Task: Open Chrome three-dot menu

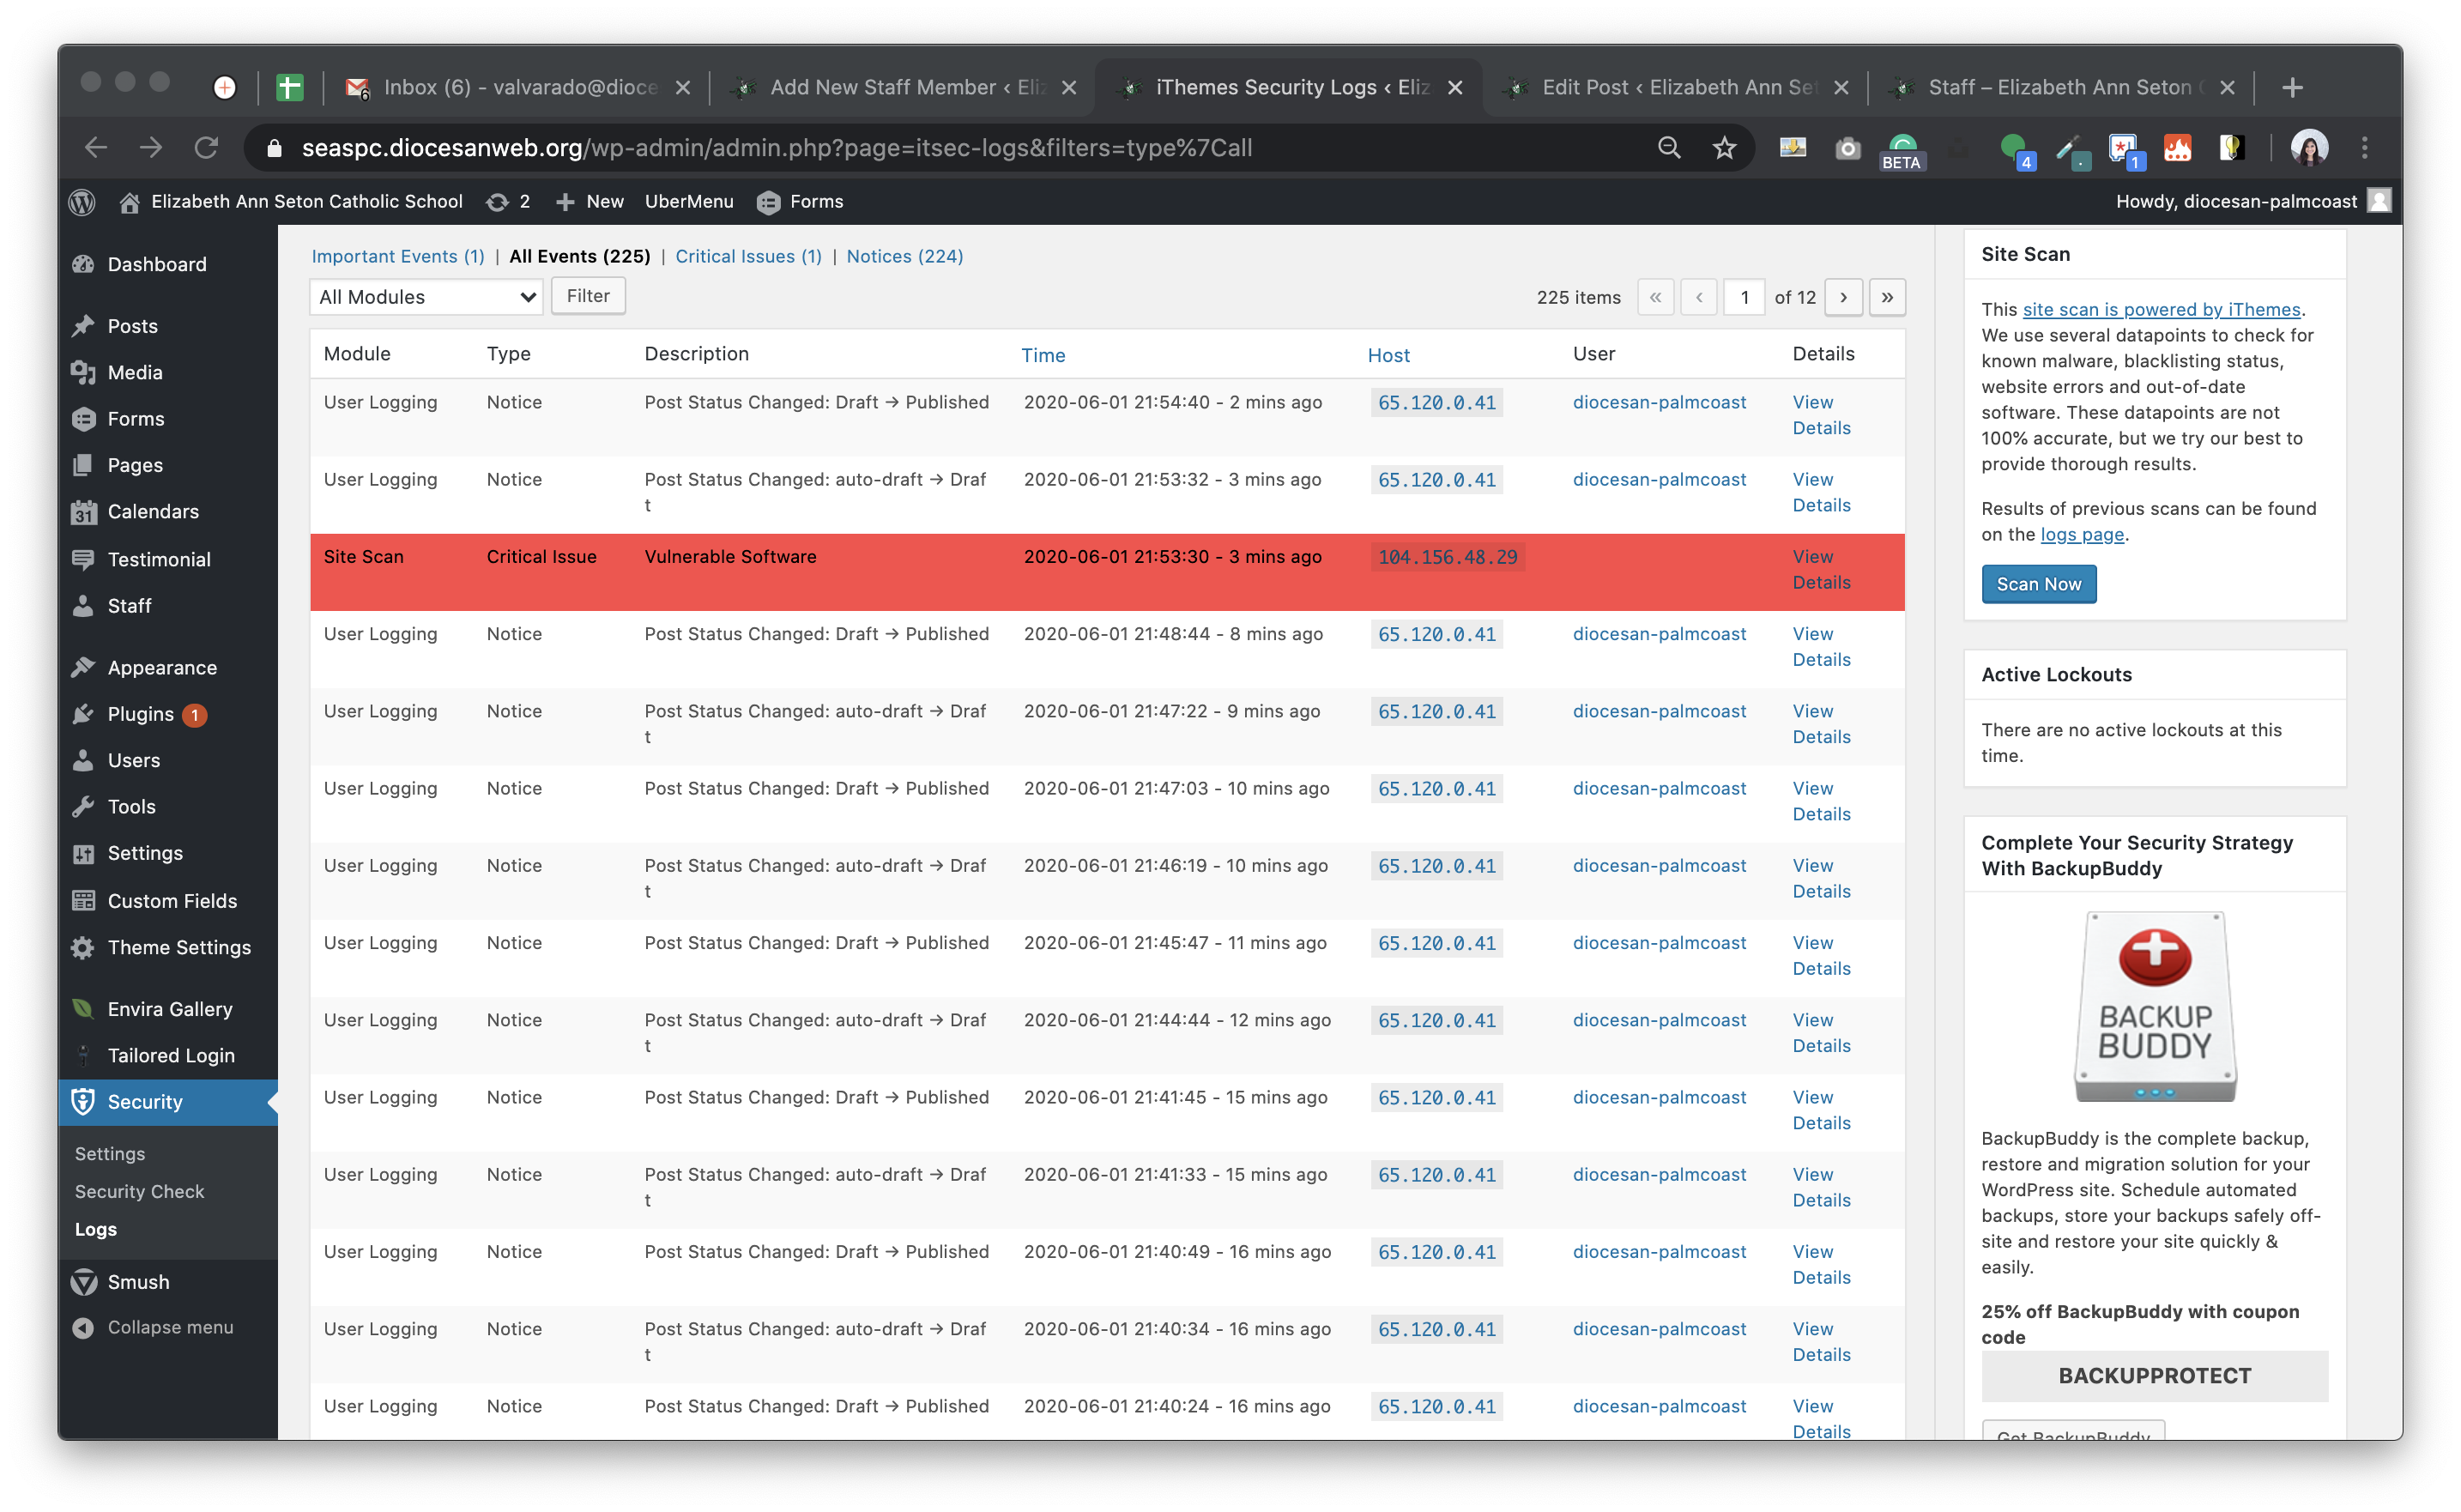Action: (x=2365, y=148)
